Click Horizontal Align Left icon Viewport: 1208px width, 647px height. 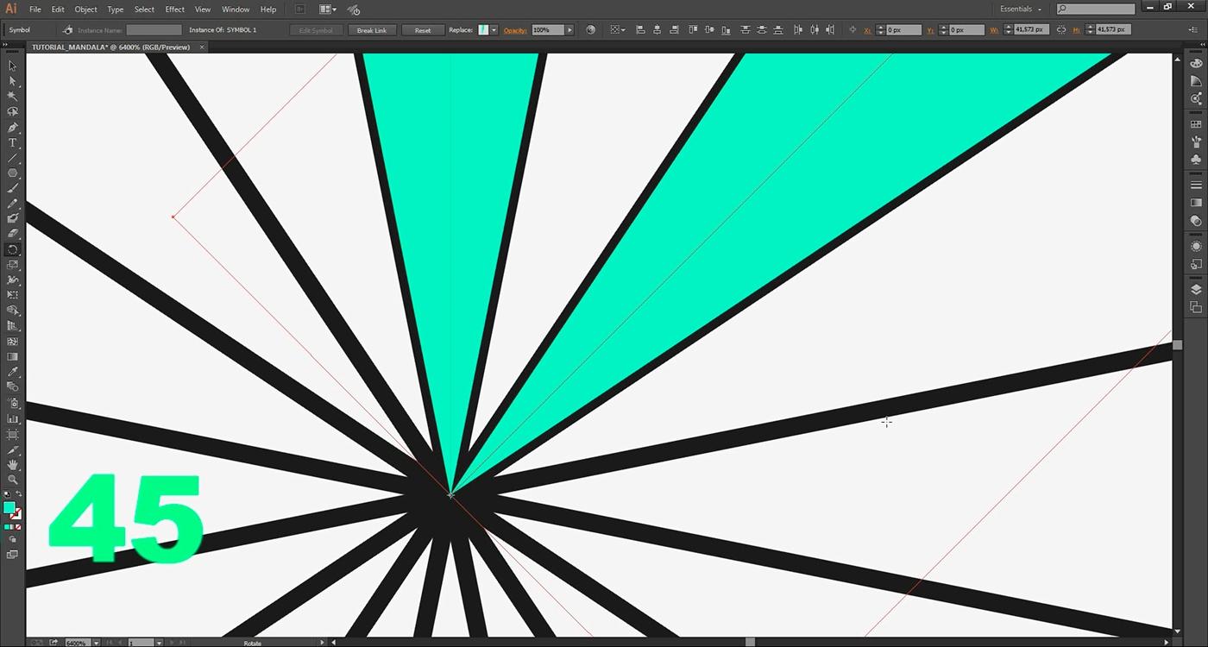[x=640, y=29]
